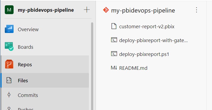Click the red git repository icon

[106, 10]
